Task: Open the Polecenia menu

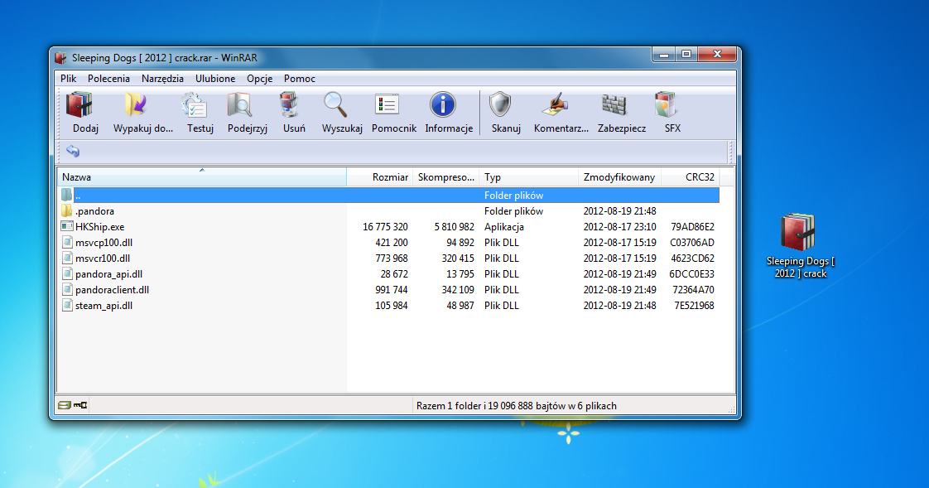Action: [108, 78]
